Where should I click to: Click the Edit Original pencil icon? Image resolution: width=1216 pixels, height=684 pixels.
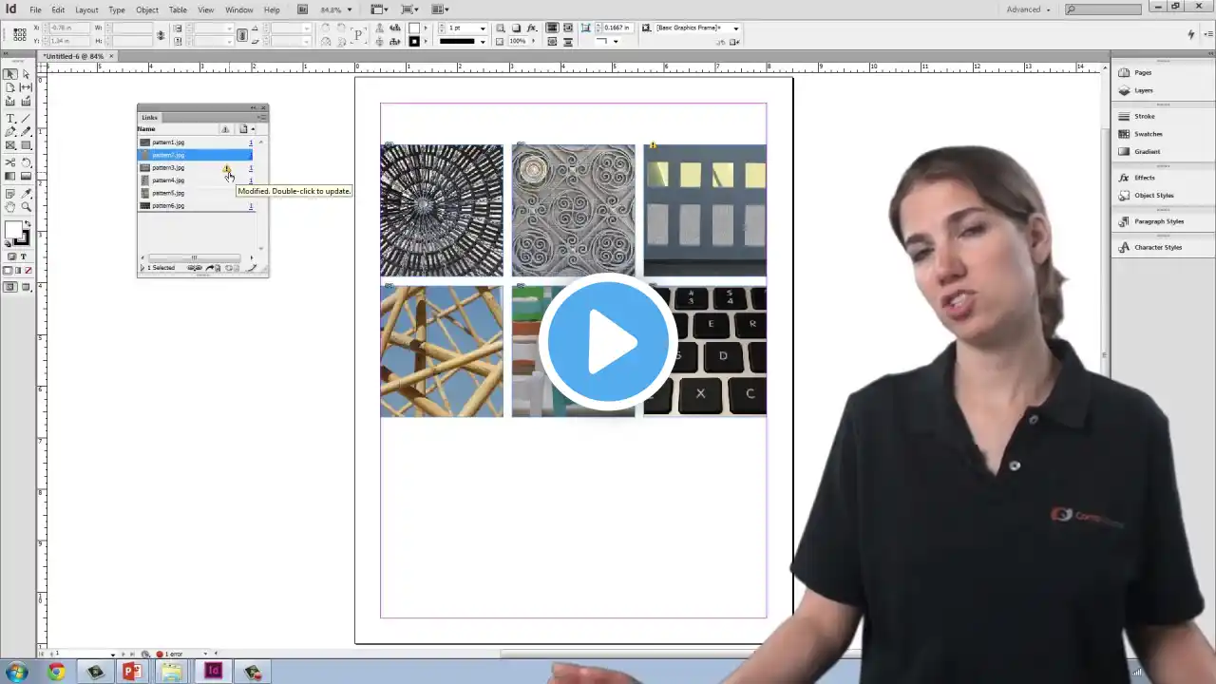pyautogui.click(x=252, y=268)
